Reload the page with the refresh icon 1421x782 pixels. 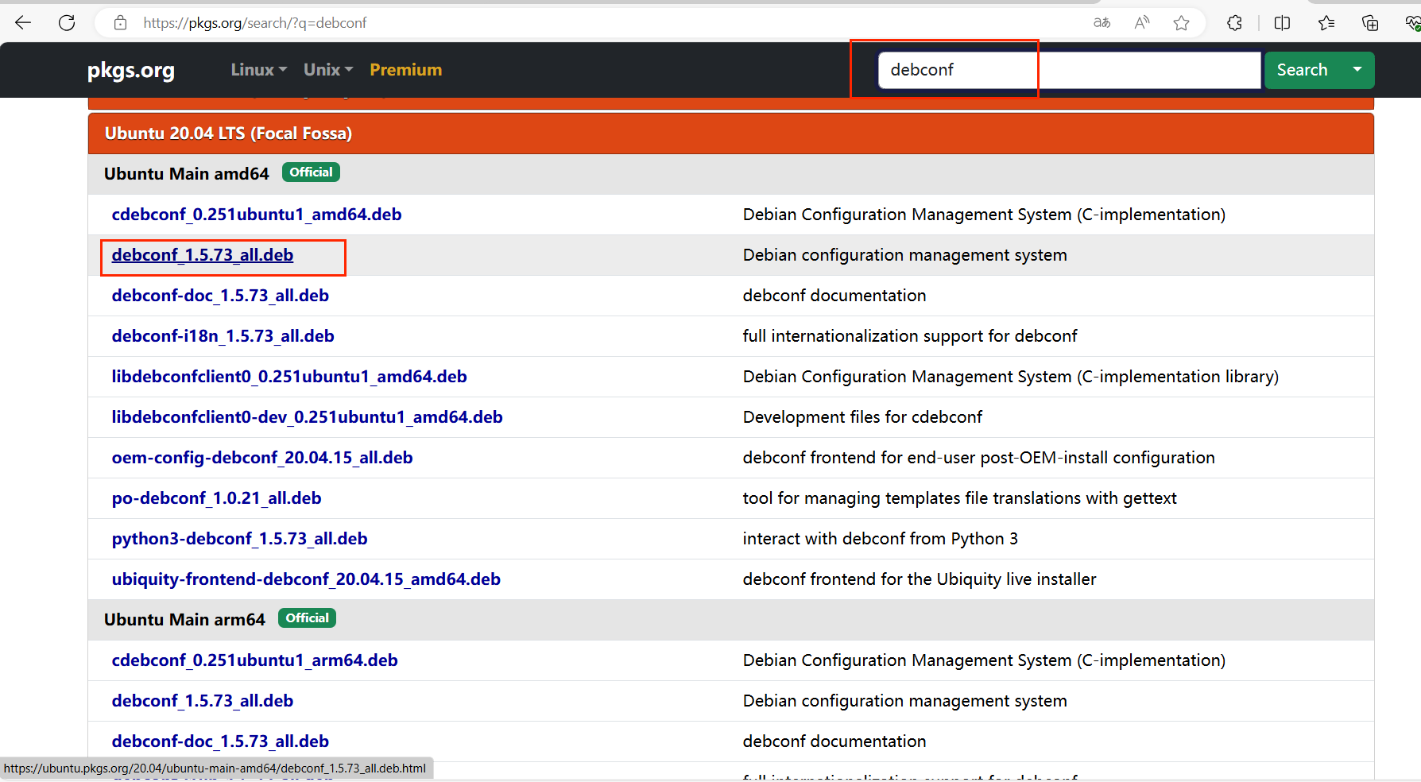pos(67,23)
